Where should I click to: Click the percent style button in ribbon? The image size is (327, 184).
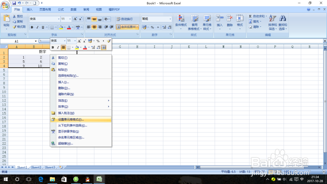(x=152, y=27)
